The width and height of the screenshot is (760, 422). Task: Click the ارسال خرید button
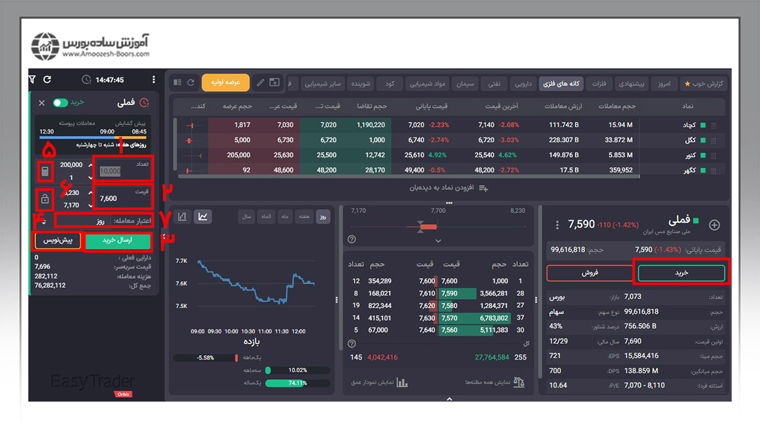pyautogui.click(x=118, y=241)
